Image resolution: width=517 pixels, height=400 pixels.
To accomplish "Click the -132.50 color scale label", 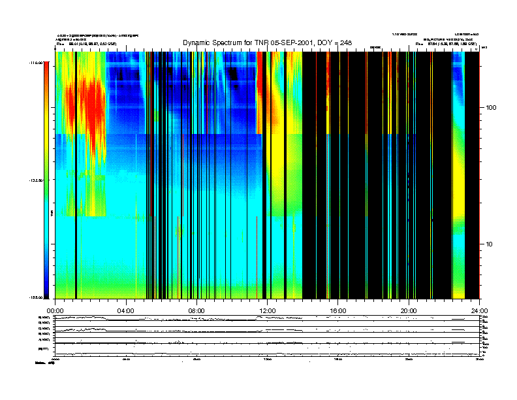I will click(36, 180).
